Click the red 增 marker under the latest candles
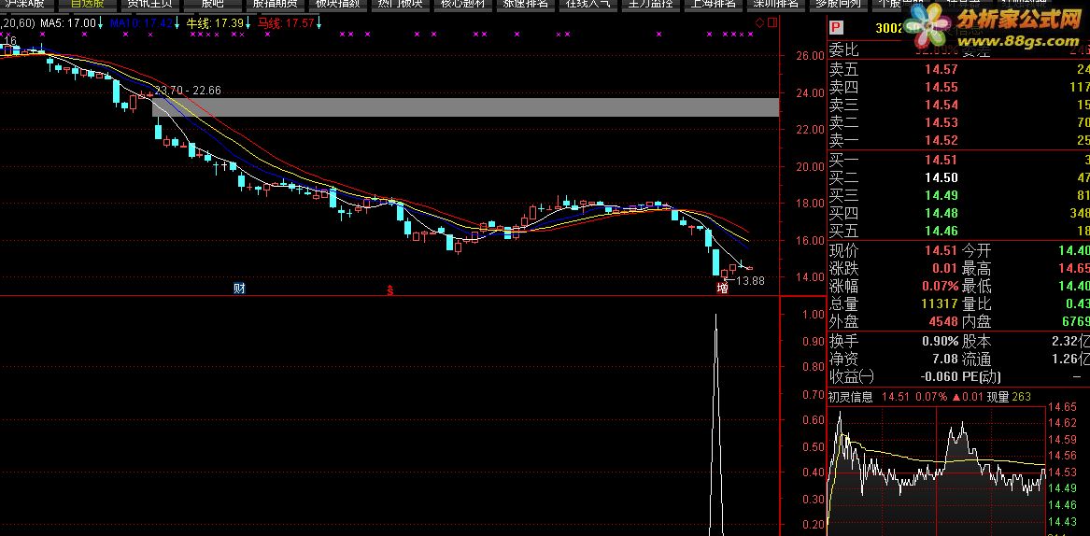 tap(722, 289)
